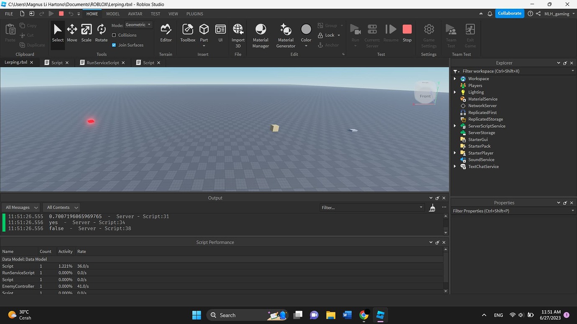
Task: Select Lighting in the Explorer
Action: (476, 92)
